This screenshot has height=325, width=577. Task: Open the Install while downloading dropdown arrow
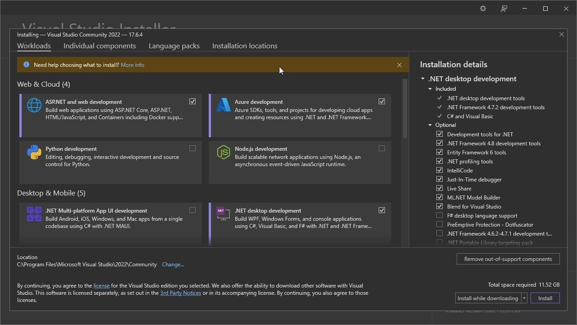[524, 298]
